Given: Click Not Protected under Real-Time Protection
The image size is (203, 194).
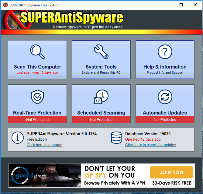Looking at the screenshot, I should tap(37, 120).
